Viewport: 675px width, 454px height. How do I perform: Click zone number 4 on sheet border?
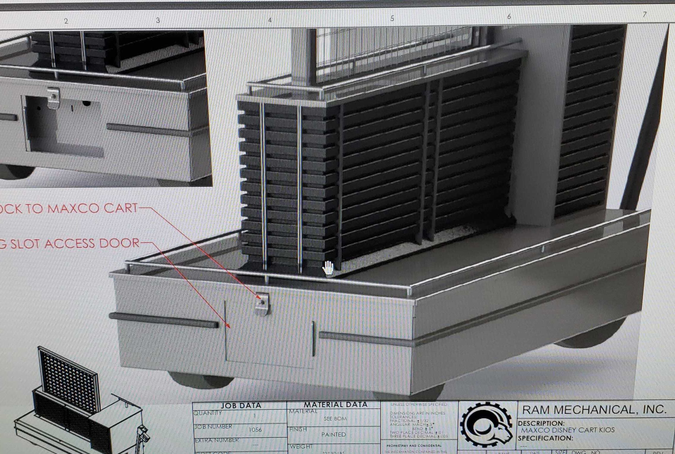(270, 20)
